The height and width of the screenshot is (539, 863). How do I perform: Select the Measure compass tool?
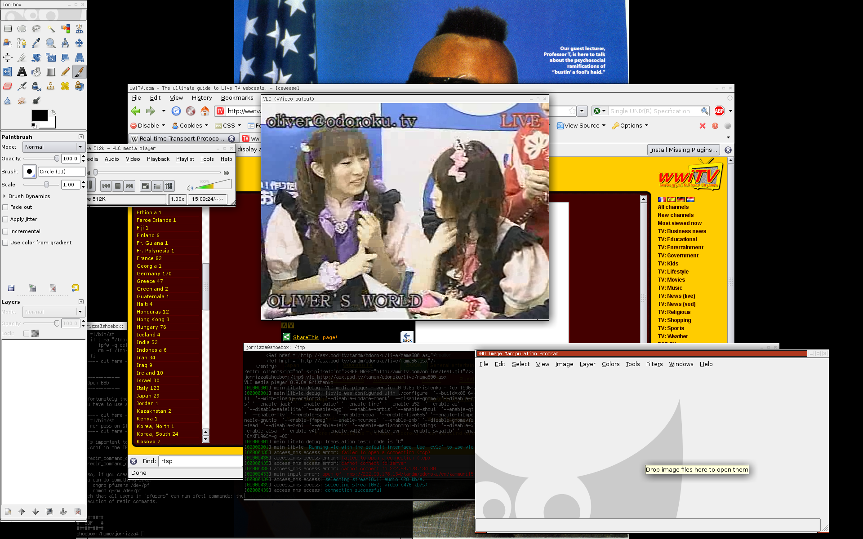tap(65, 43)
